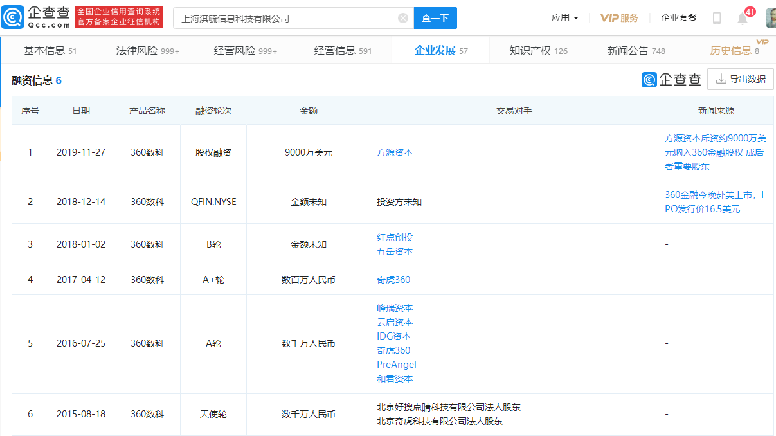This screenshot has width=776, height=436.
Task: Click 北京好搜点睛科技有限公司法人股东 text
Action: pyautogui.click(x=449, y=407)
